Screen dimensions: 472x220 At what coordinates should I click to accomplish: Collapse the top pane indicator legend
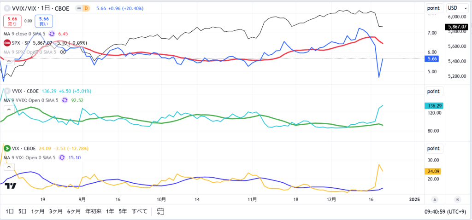9,62
